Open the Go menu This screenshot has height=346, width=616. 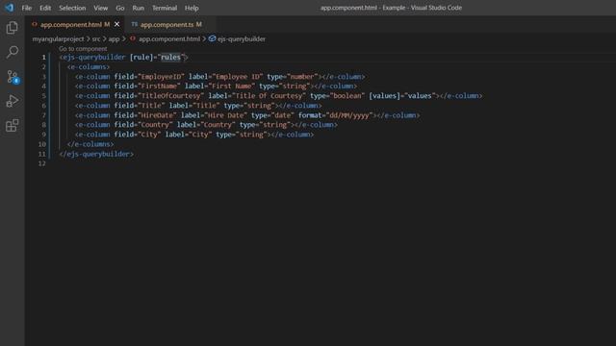click(x=120, y=8)
